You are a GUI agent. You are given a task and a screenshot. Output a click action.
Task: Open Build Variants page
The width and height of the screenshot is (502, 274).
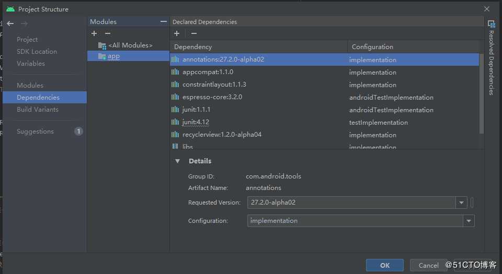coord(38,109)
